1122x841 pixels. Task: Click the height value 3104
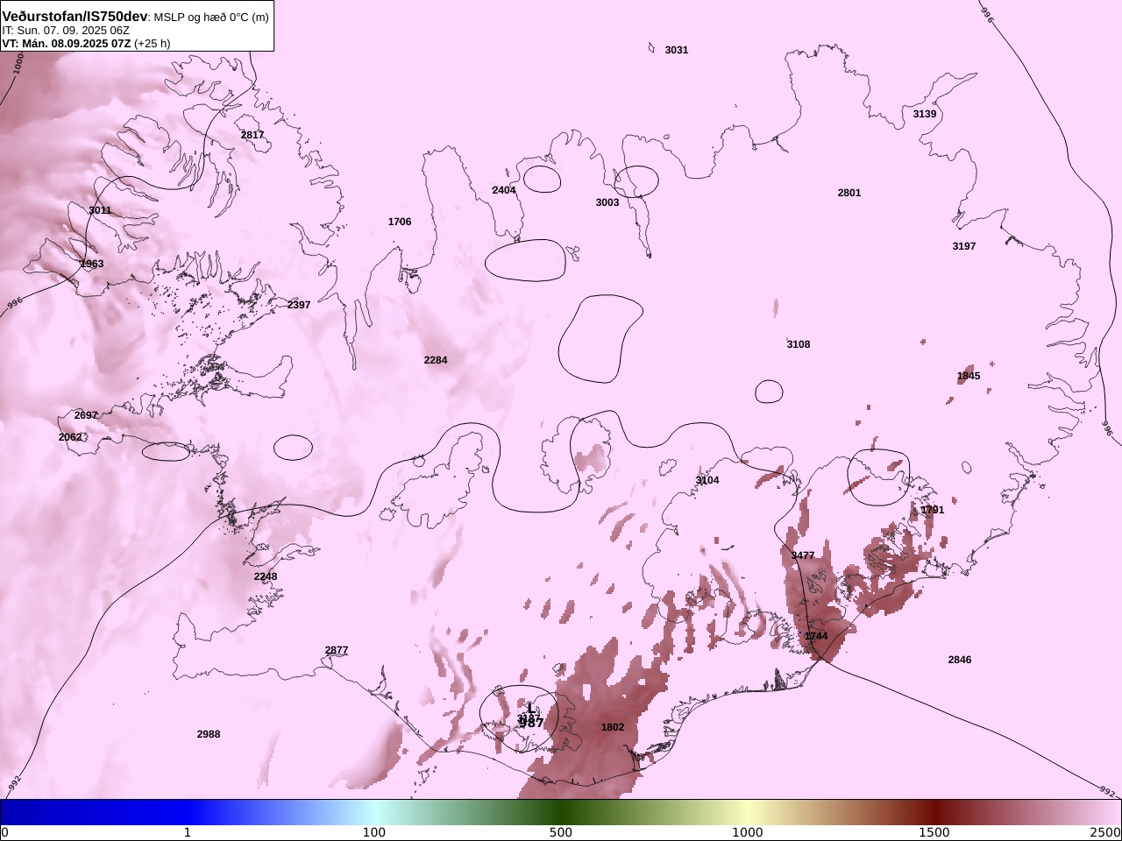point(707,481)
